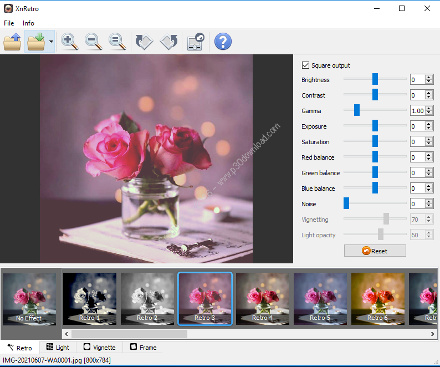Click the Brightness slider handle
Screen dimensions: 440x367
coord(375,79)
